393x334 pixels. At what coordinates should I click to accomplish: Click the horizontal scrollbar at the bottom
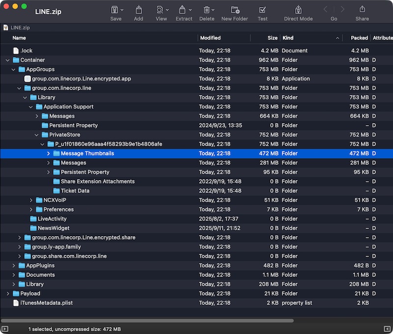[147, 320]
